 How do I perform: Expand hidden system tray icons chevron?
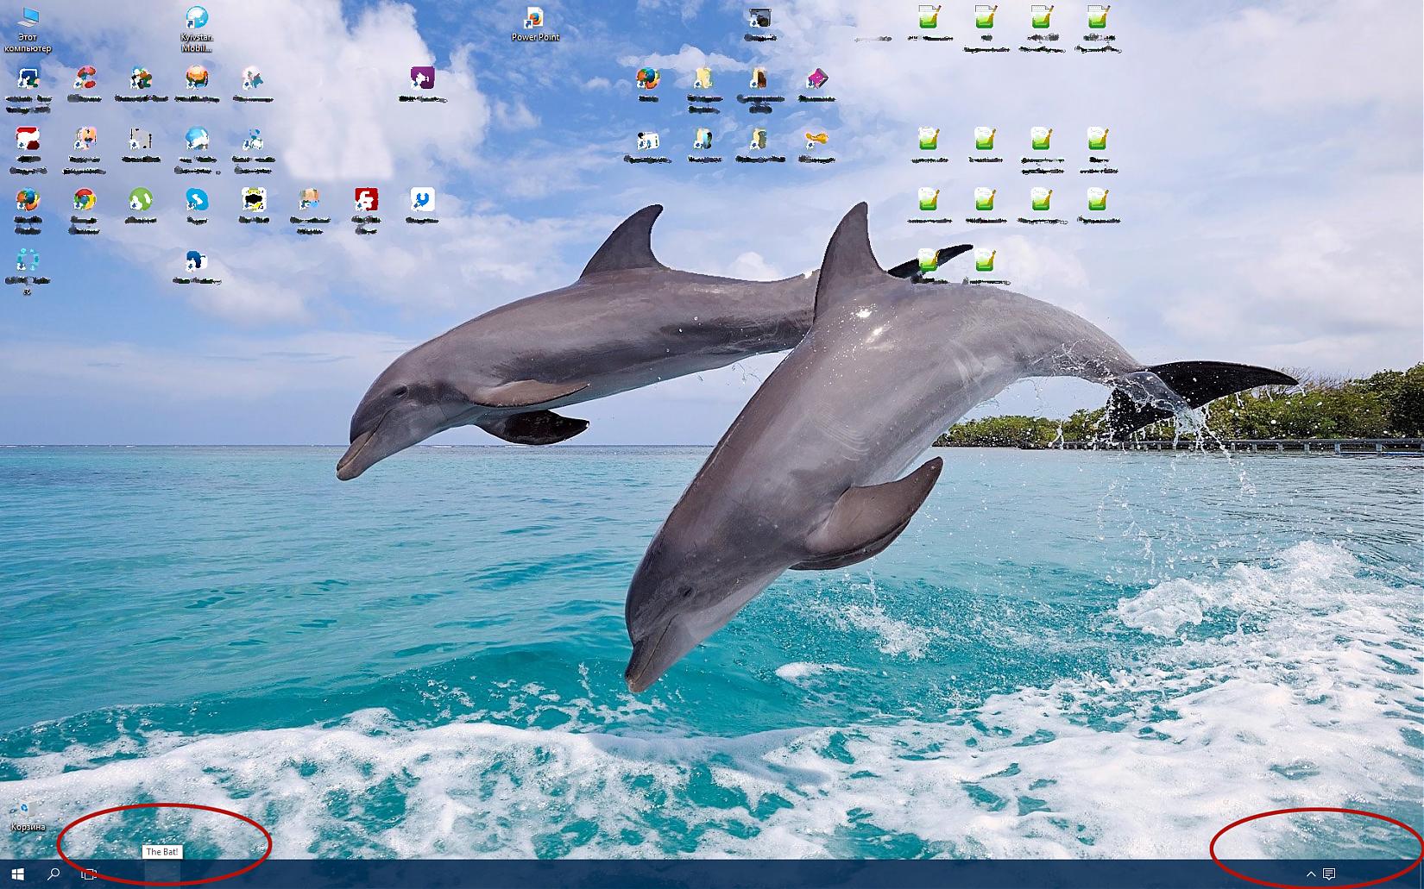pos(1310,874)
